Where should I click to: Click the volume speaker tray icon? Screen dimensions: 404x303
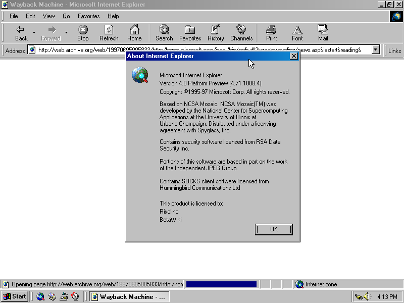tap(367, 296)
